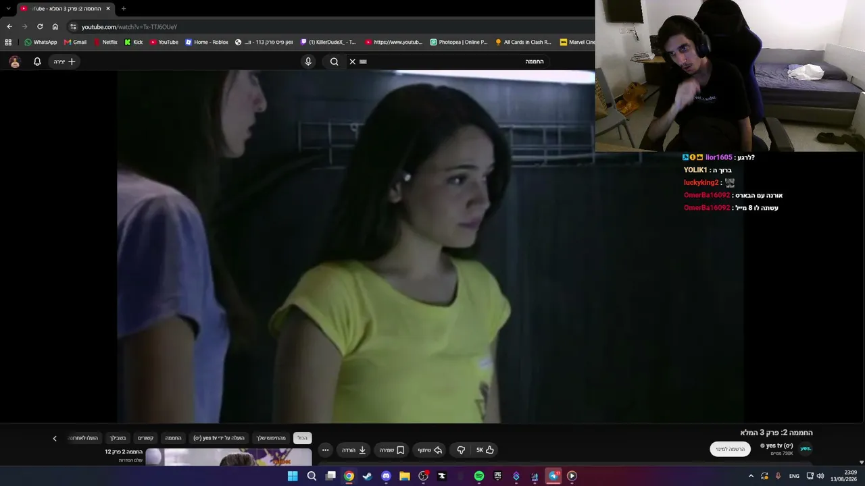Viewport: 865px width, 486px height.
Task: Switch the ENG input language
Action: pos(794,476)
